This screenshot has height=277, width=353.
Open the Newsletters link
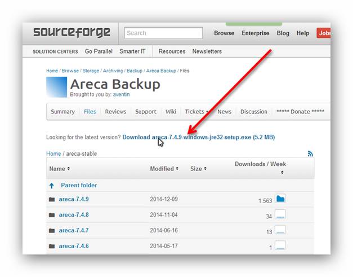pos(207,51)
